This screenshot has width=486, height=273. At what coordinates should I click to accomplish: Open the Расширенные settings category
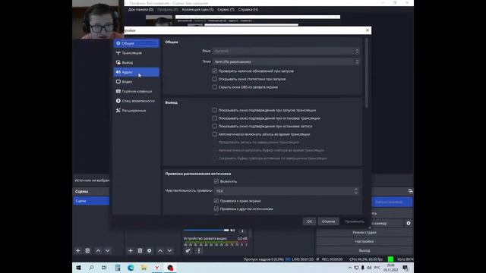pos(137,111)
